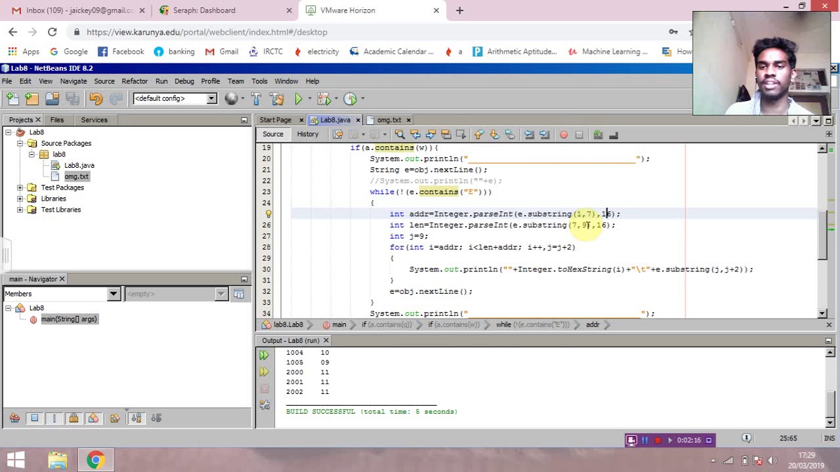Expand the Test Packages node
Image resolution: width=840 pixels, height=472 pixels.
point(20,187)
